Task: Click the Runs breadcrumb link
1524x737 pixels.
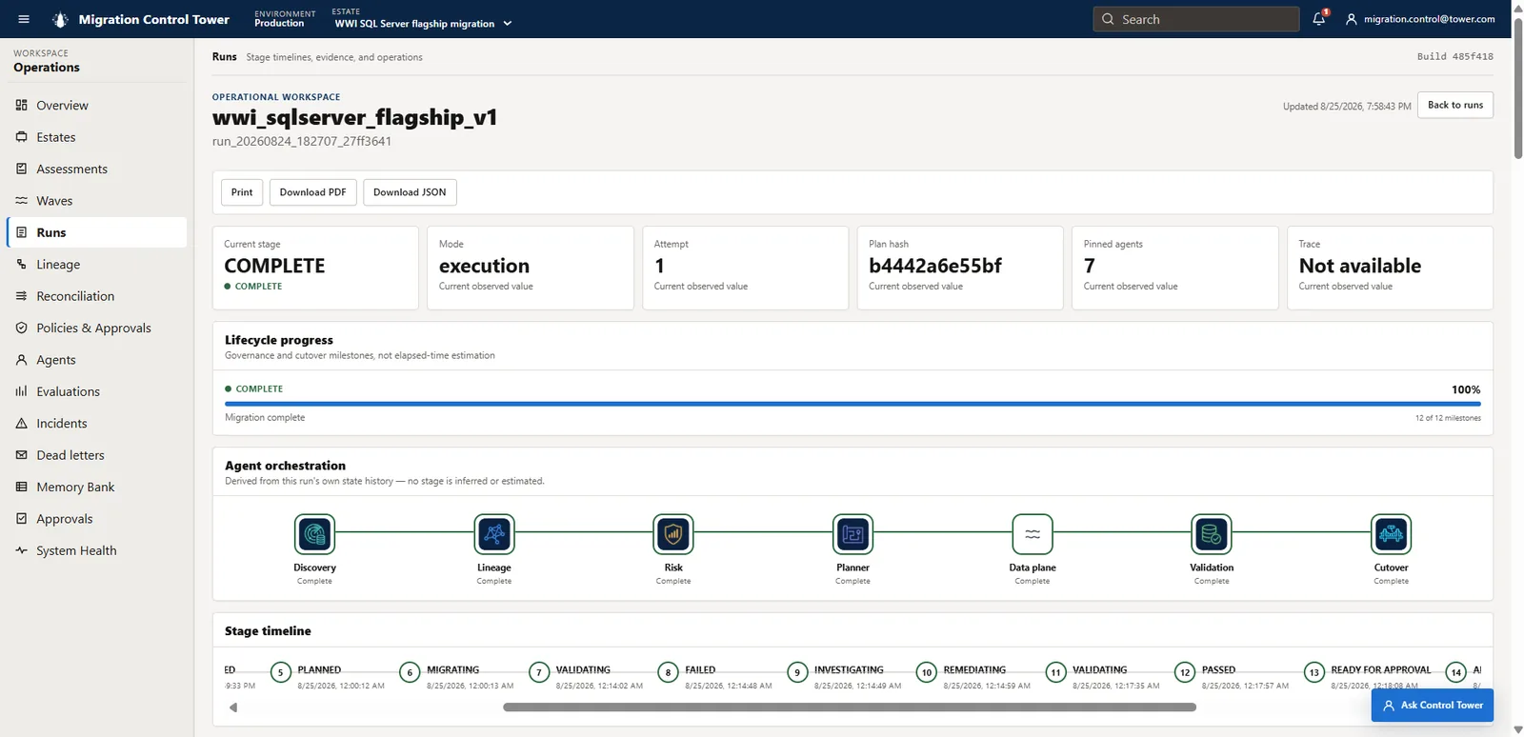Action: coord(225,56)
